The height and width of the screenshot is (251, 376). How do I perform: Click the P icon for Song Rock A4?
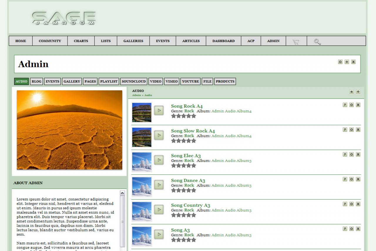[x=345, y=105]
